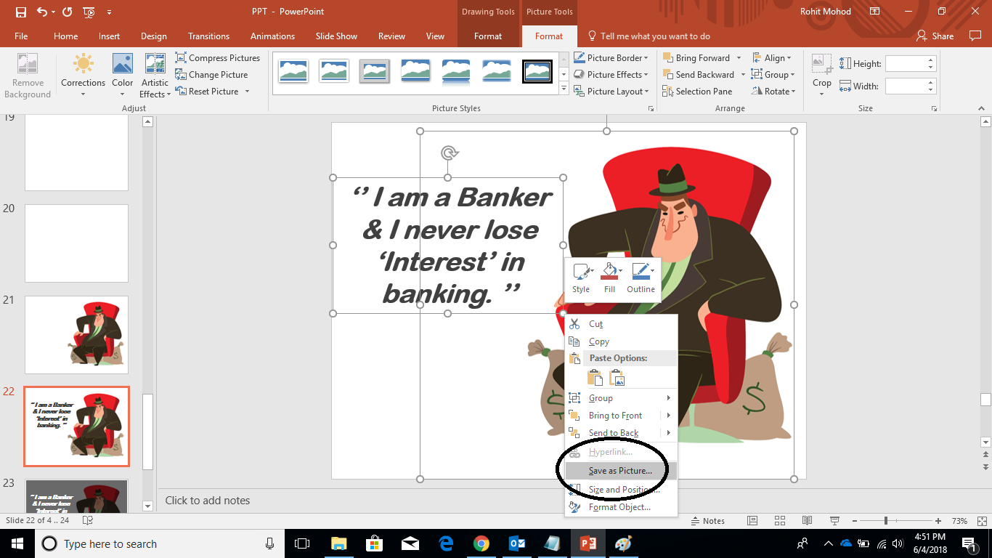This screenshot has width=992, height=558.
Task: Click the Width input field
Action: pyautogui.click(x=905, y=86)
